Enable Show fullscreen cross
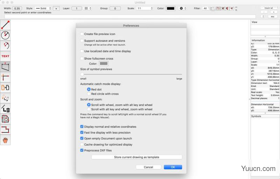The height and width of the screenshot is (179, 280). (x=82, y=58)
